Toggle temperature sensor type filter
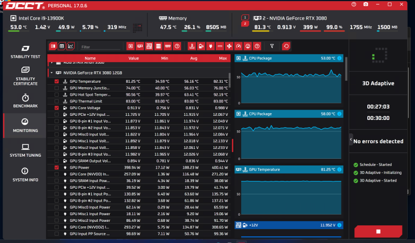 tap(192, 47)
